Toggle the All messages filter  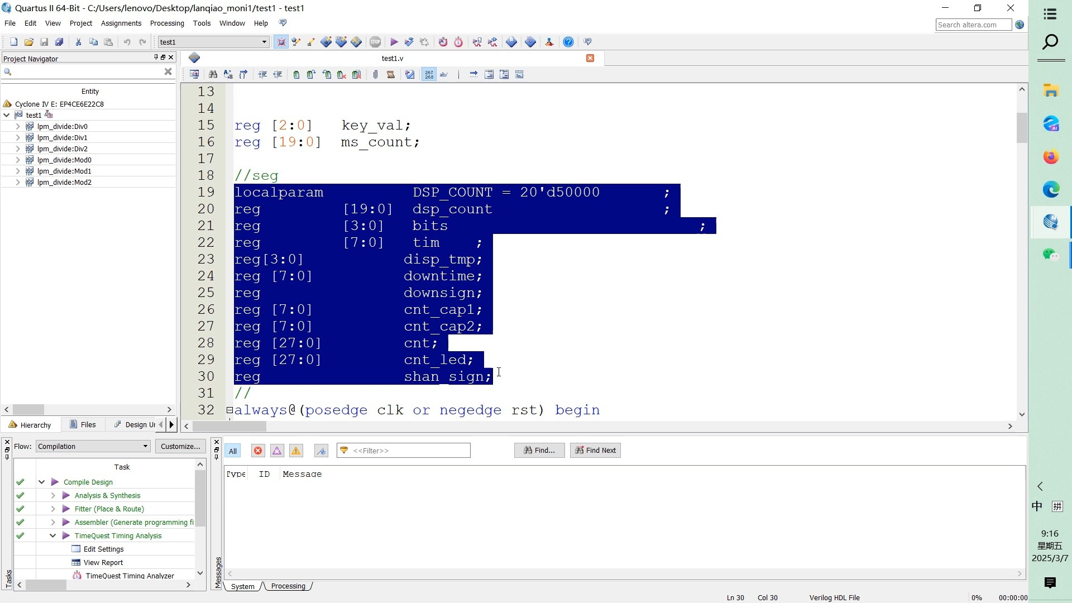pyautogui.click(x=233, y=451)
